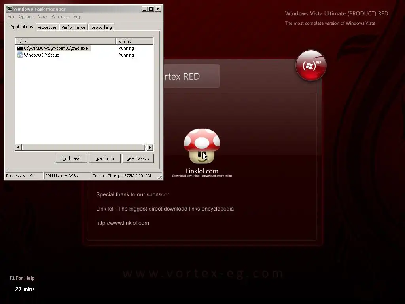Click the Special thank to our sponsor text

pyautogui.click(x=132, y=194)
